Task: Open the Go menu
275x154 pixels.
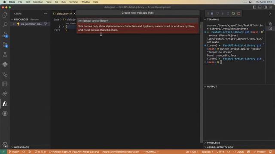Action: (56, 2)
